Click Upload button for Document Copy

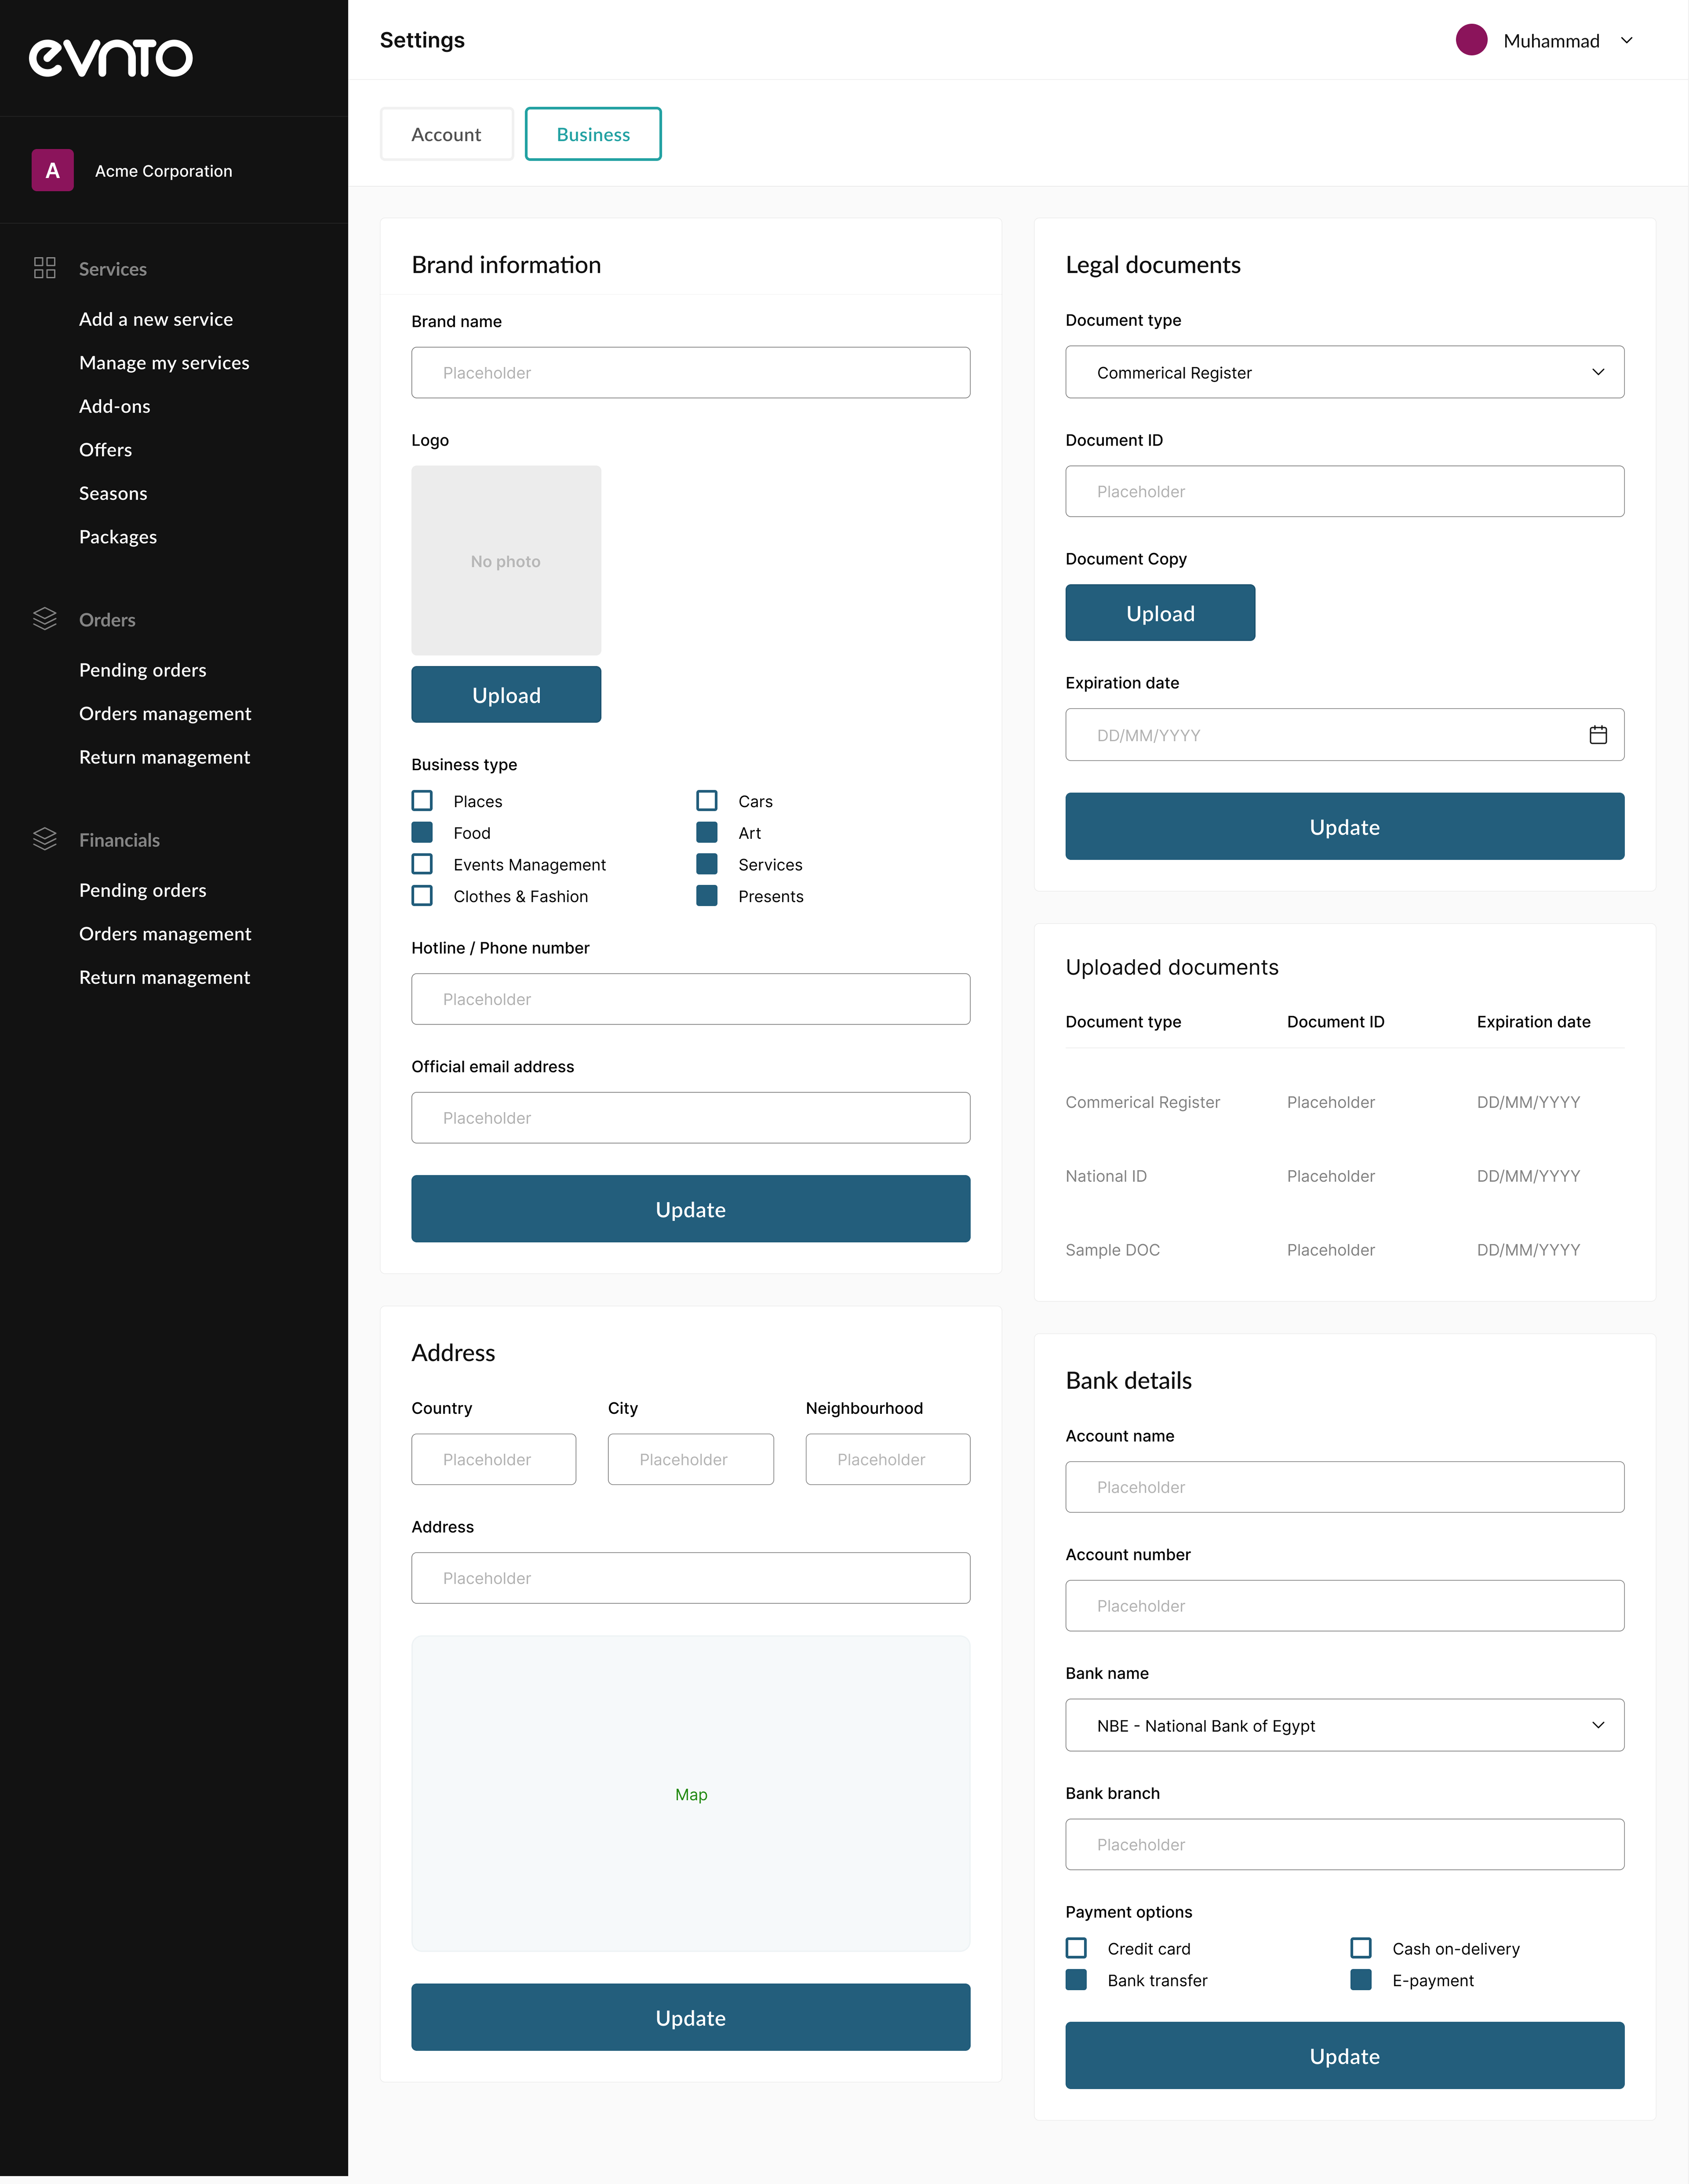[1160, 613]
